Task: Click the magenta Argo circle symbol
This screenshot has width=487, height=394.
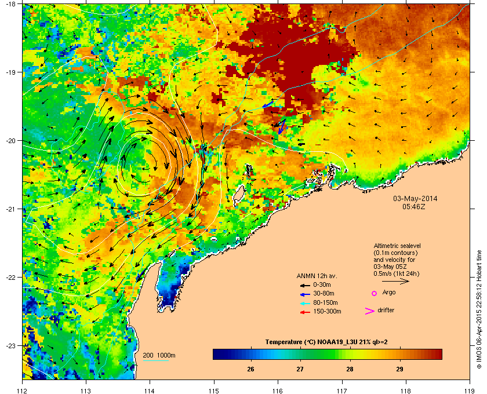Action: (x=375, y=293)
